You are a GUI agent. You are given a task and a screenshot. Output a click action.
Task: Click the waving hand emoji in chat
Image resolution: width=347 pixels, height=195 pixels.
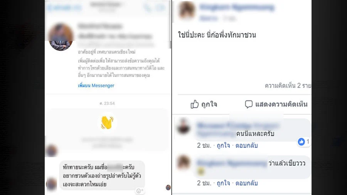tap(107, 122)
